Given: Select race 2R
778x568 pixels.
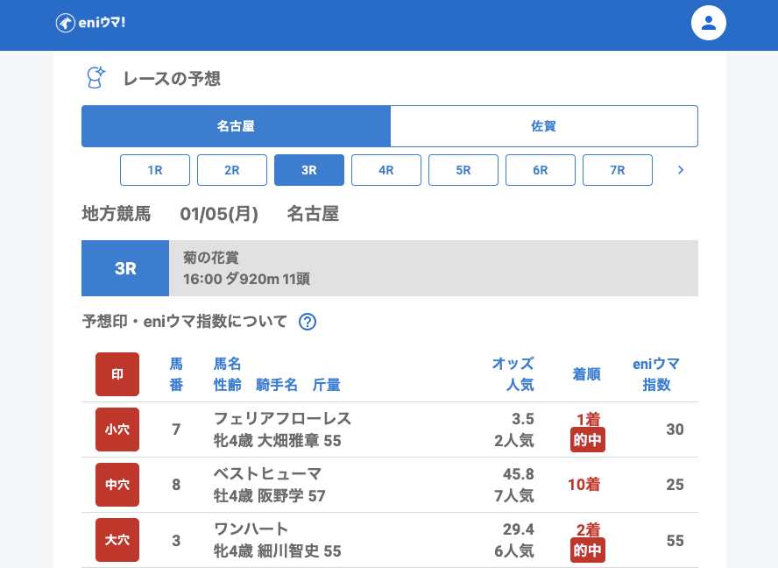Looking at the screenshot, I should tap(232, 170).
